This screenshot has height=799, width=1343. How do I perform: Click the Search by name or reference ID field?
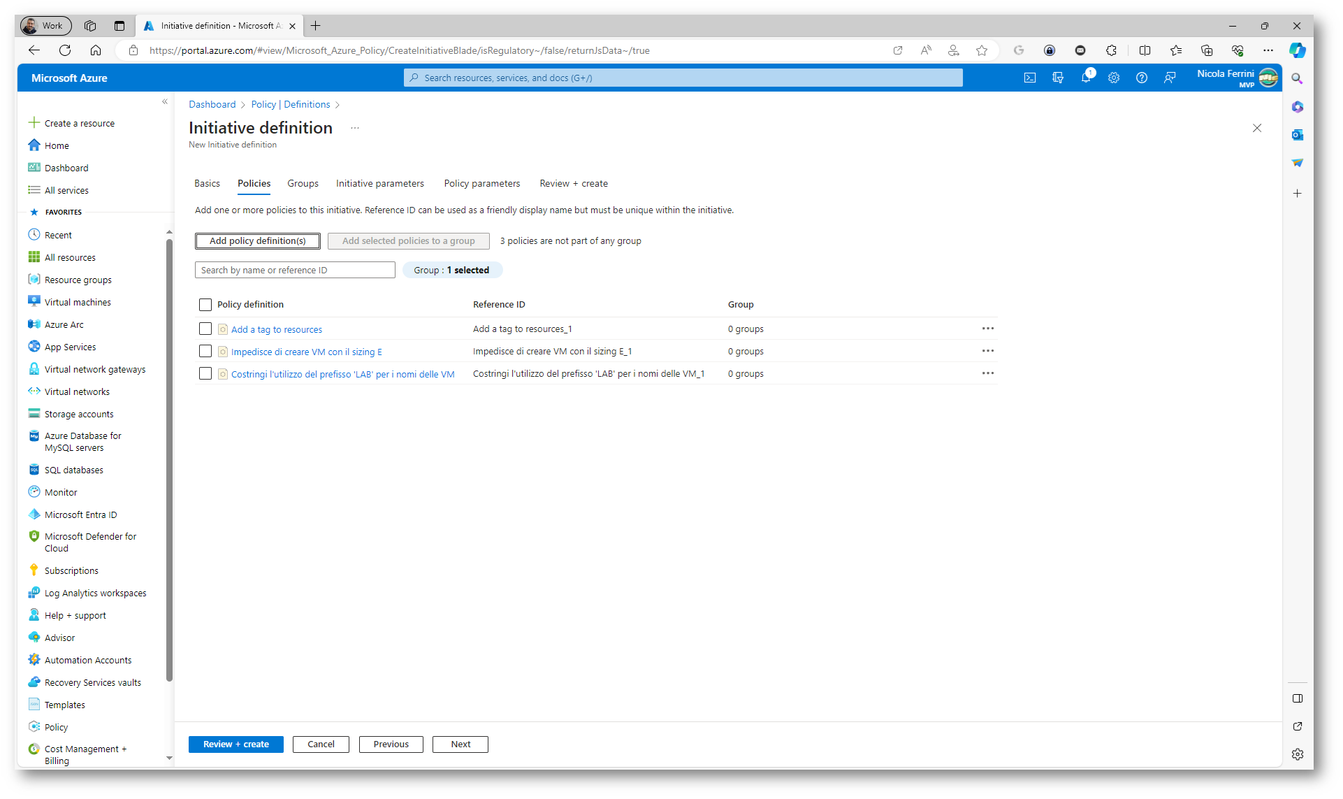point(294,270)
